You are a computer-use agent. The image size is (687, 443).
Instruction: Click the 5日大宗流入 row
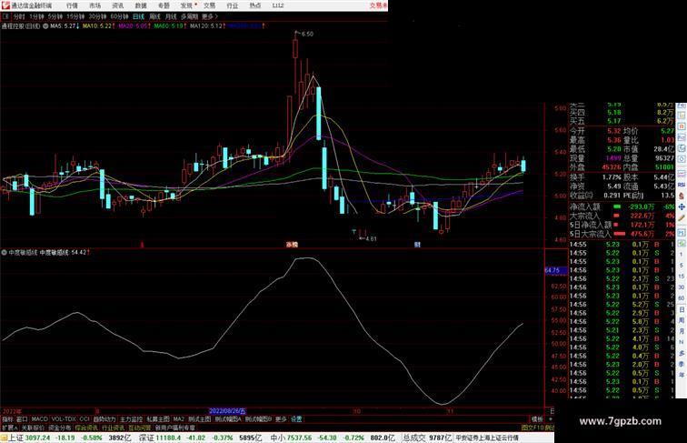pos(622,234)
